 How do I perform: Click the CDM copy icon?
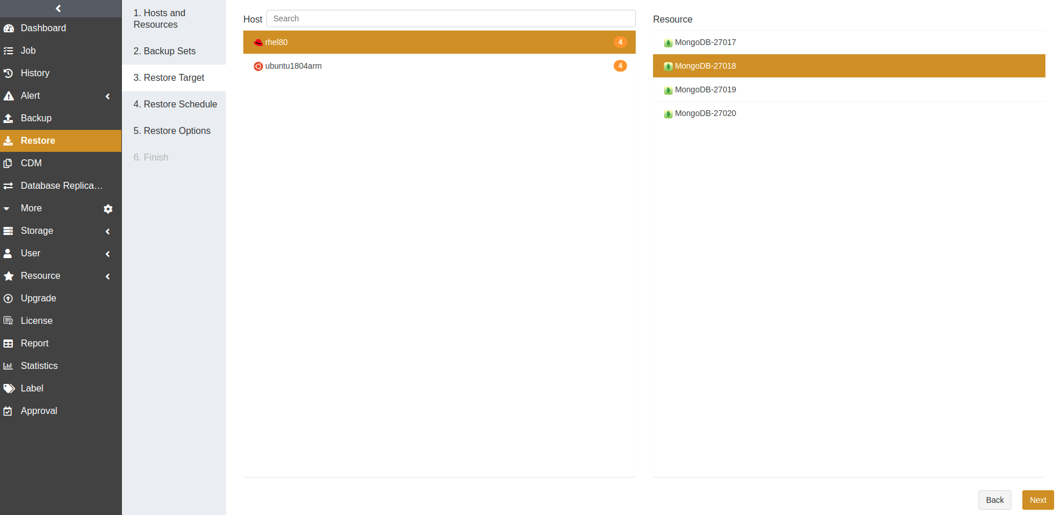coord(9,163)
